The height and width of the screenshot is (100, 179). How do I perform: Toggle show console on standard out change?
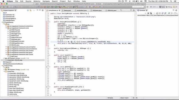click(x=162, y=13)
